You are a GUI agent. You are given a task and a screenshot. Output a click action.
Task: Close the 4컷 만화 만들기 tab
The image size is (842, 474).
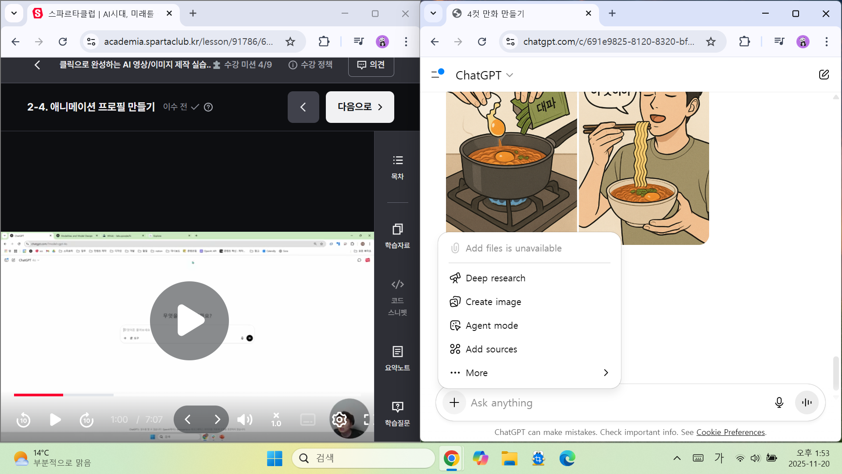(589, 13)
